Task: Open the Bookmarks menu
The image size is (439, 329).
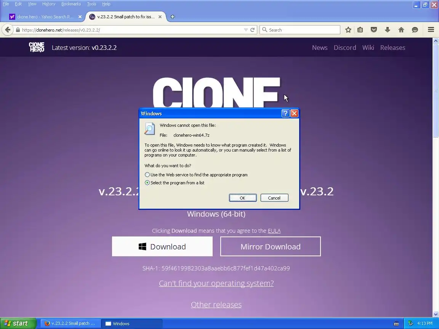Action: pyautogui.click(x=71, y=4)
